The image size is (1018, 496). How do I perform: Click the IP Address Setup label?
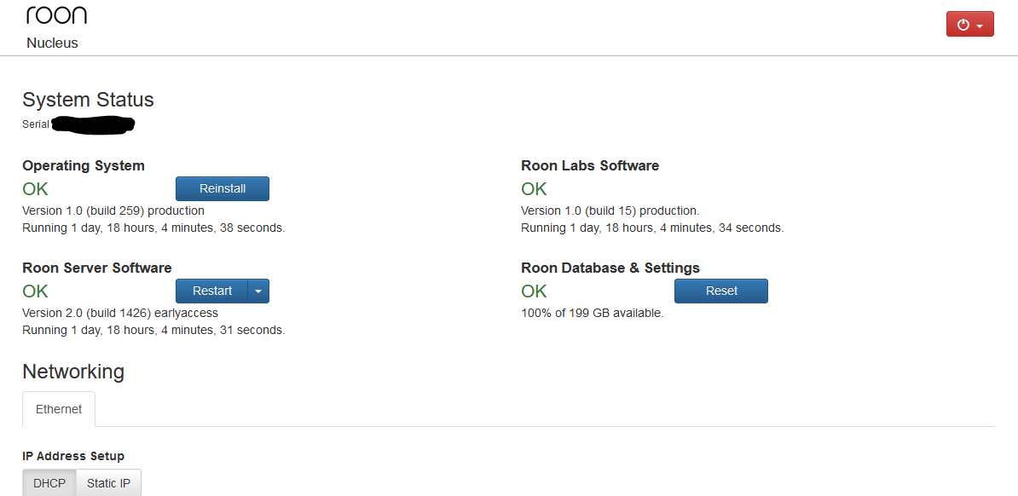tap(73, 456)
